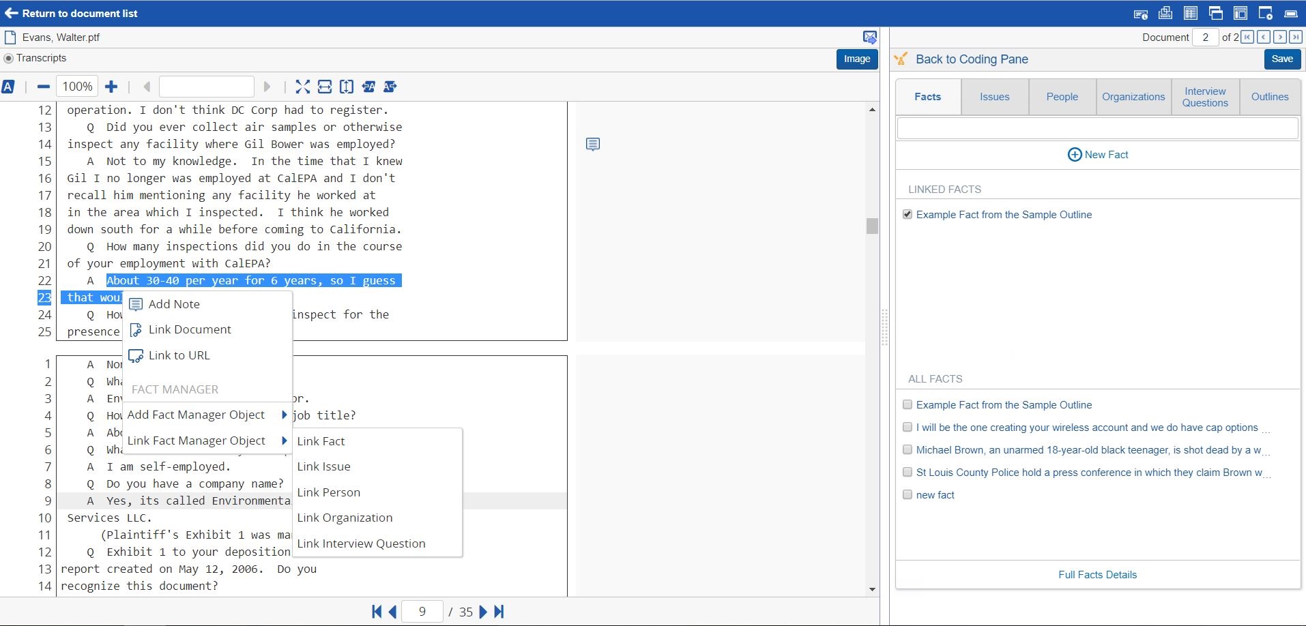Screen dimensions: 1306x626
Task: Click the keyboard shortcuts info icon
Action: click(x=1140, y=14)
